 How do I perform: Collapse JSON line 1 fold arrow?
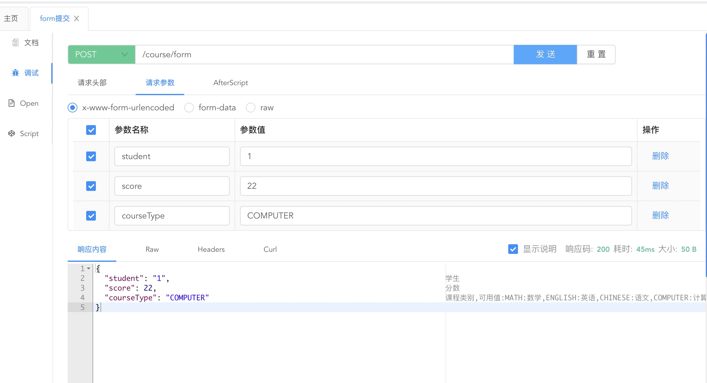(89, 268)
